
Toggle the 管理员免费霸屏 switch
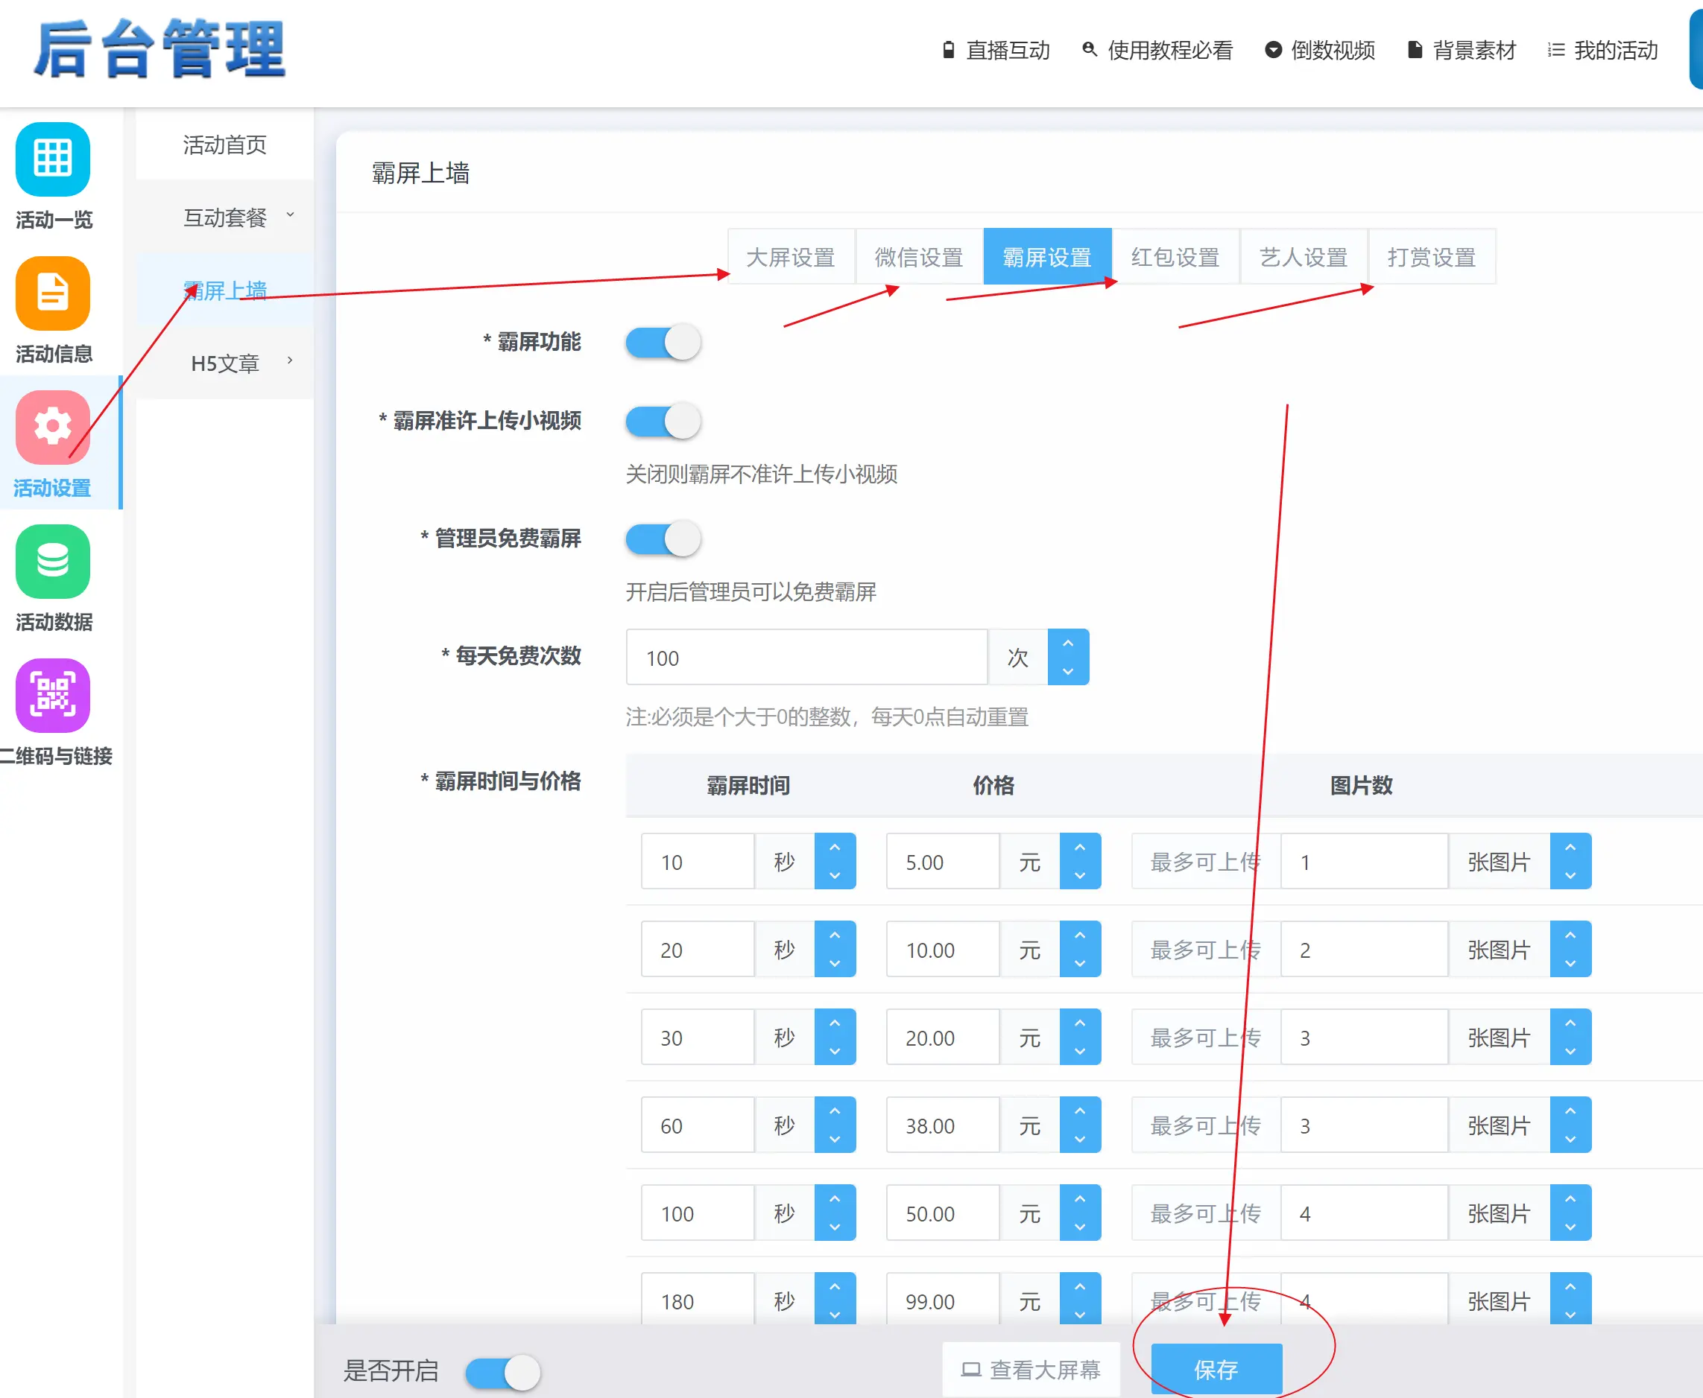pos(663,538)
